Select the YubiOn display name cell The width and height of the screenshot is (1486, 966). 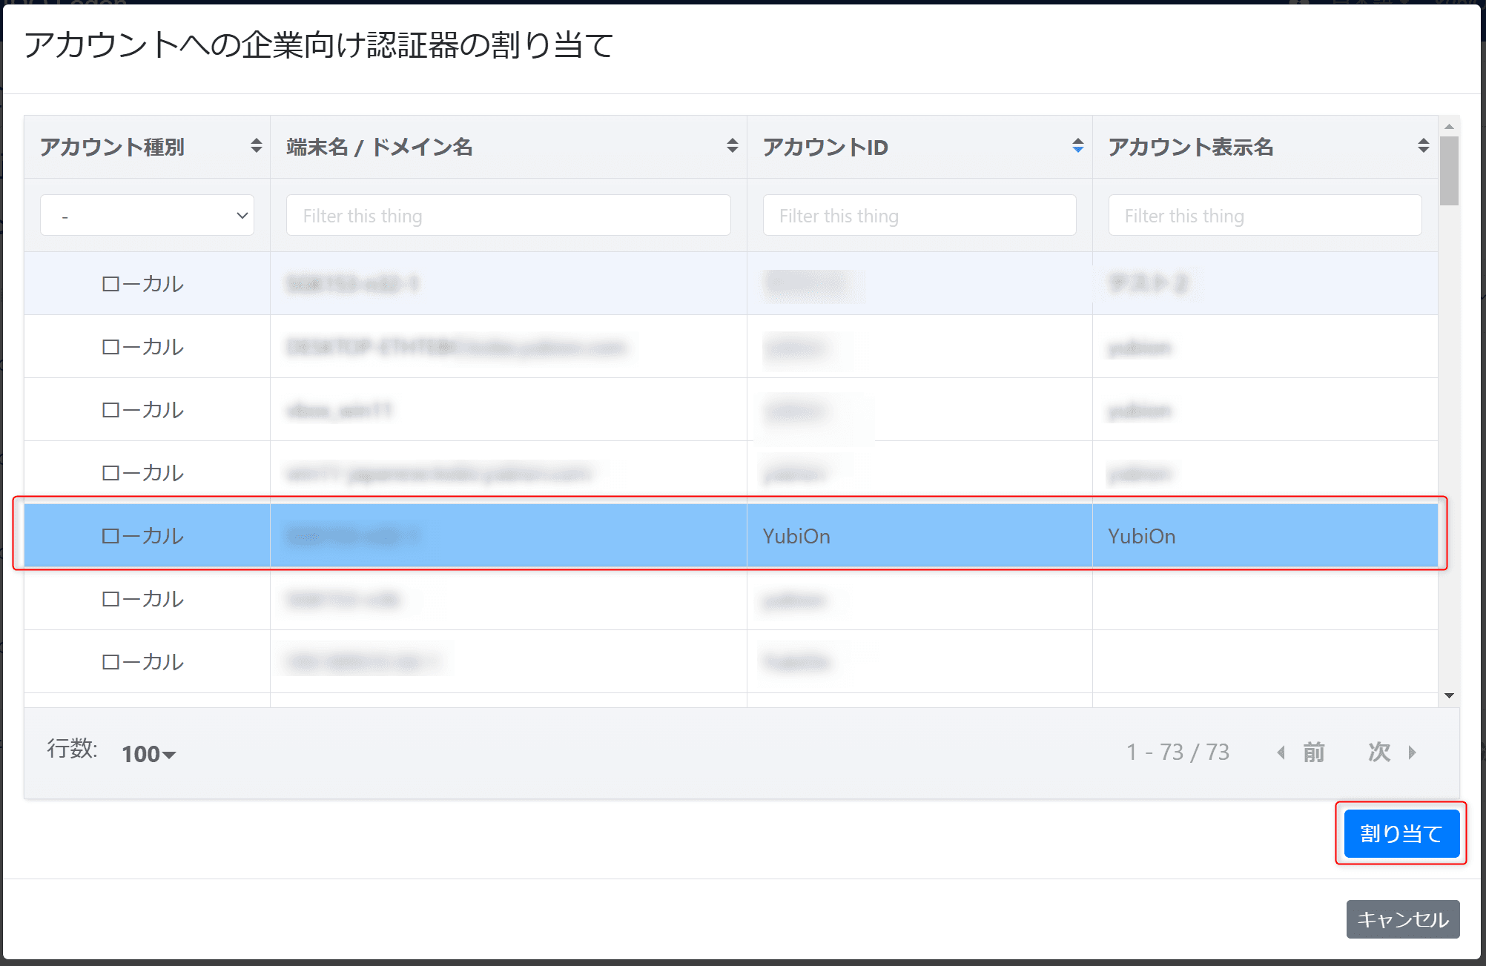click(x=1265, y=536)
